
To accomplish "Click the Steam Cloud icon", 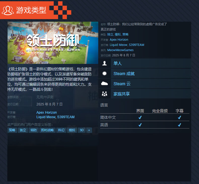I will [104, 84].
